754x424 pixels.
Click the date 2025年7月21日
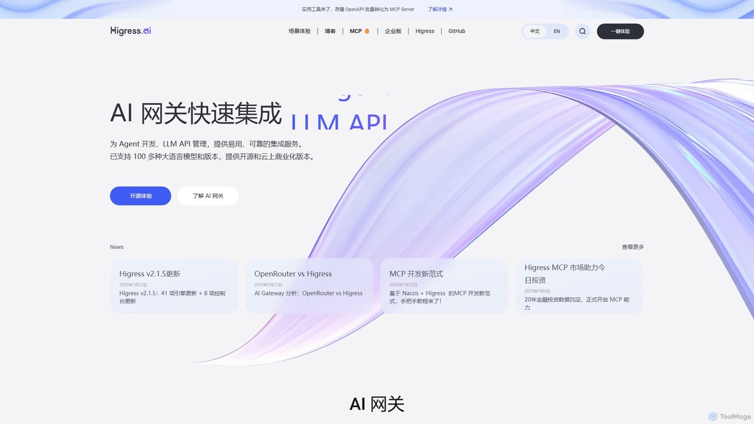268,285
